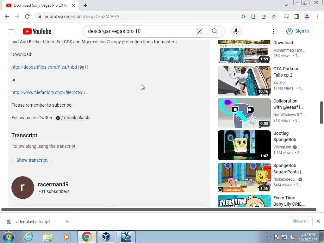Open the network tray icon

coord(284,237)
